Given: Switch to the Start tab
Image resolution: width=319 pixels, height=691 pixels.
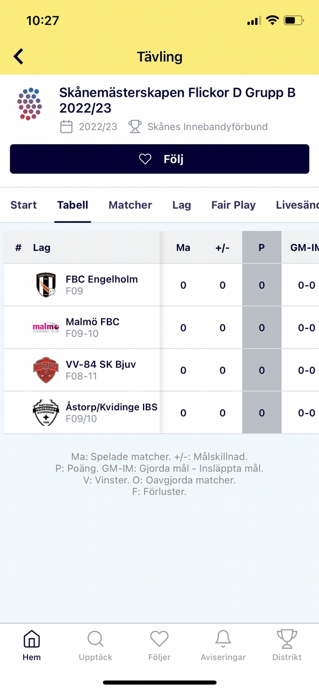Looking at the screenshot, I should [24, 205].
